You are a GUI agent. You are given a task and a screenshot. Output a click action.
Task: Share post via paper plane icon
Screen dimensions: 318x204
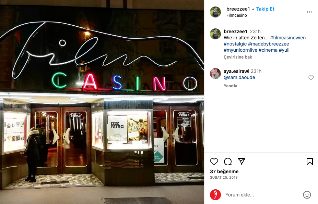point(242,161)
